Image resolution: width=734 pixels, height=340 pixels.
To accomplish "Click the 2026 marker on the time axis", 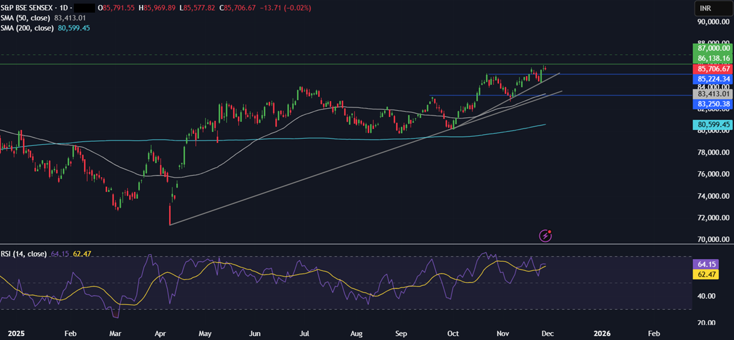I will 602,333.
